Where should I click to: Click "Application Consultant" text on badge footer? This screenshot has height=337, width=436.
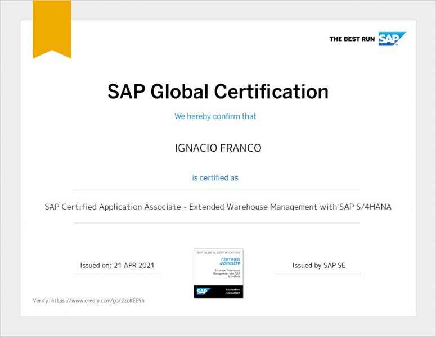tap(232, 291)
